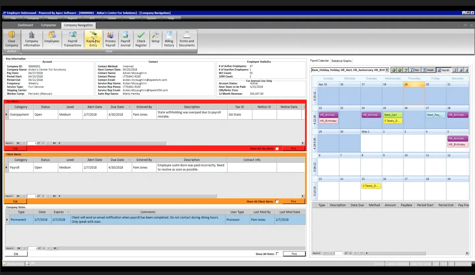Viewport: 475px width, 275px height.
Task: Select the Setup icon
Action: [x=155, y=39]
